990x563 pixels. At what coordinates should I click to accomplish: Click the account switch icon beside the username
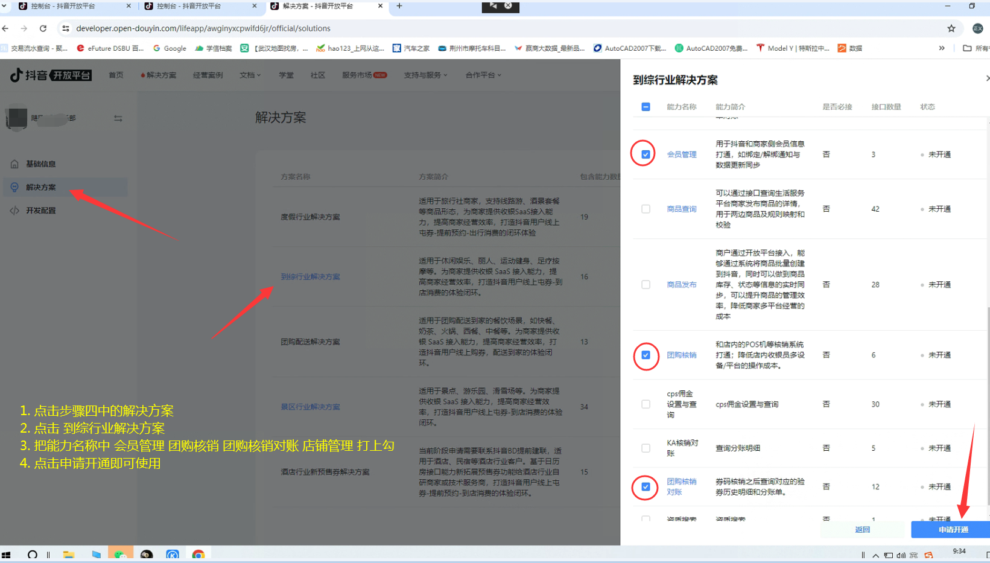click(118, 118)
